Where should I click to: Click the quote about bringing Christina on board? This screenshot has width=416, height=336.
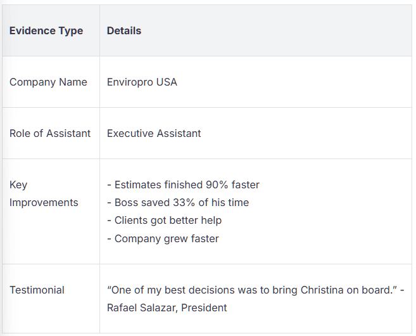click(x=252, y=290)
